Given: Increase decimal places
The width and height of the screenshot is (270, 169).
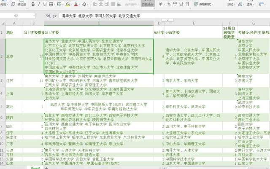Looking at the screenshot, I should click(x=181, y=4).
